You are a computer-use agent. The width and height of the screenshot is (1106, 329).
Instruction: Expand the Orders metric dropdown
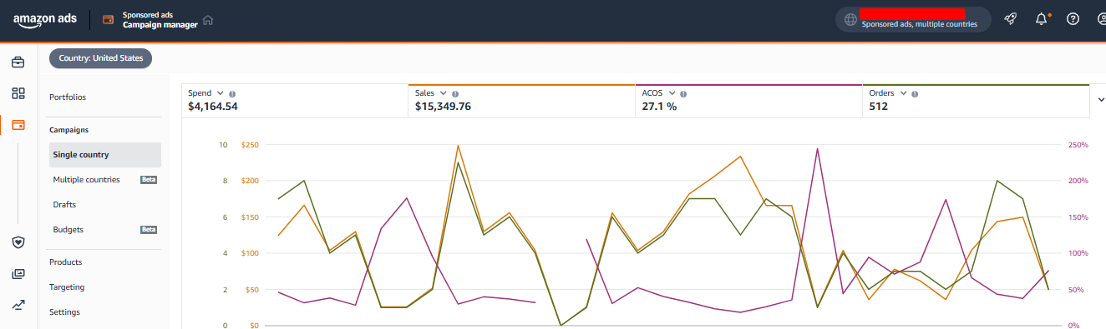pyautogui.click(x=903, y=93)
